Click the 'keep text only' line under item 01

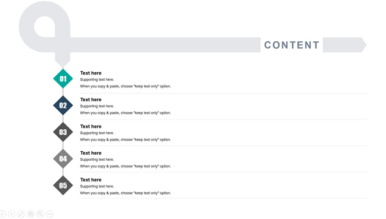(125, 86)
